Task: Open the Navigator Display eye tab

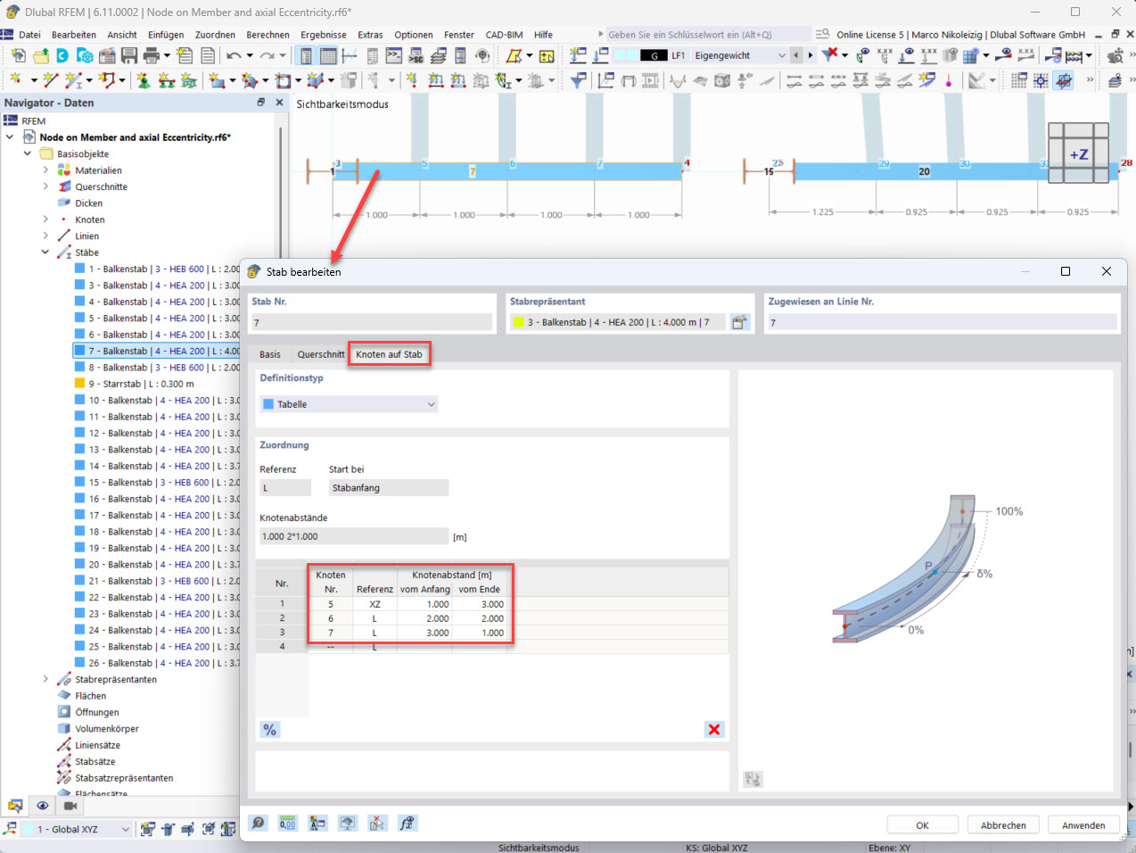Action: tap(42, 806)
